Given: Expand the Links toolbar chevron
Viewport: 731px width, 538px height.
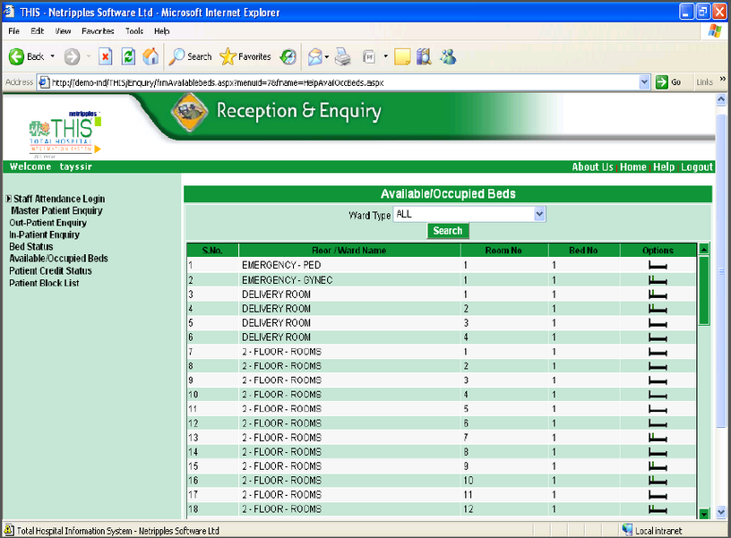Looking at the screenshot, I should [723, 79].
